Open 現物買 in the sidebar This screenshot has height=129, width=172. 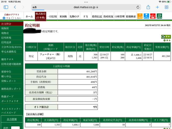(5, 28)
